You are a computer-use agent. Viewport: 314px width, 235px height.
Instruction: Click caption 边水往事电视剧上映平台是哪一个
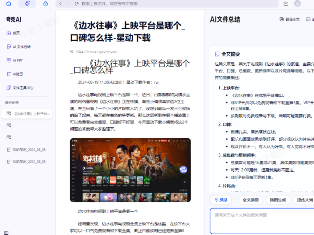click(x=108, y=211)
